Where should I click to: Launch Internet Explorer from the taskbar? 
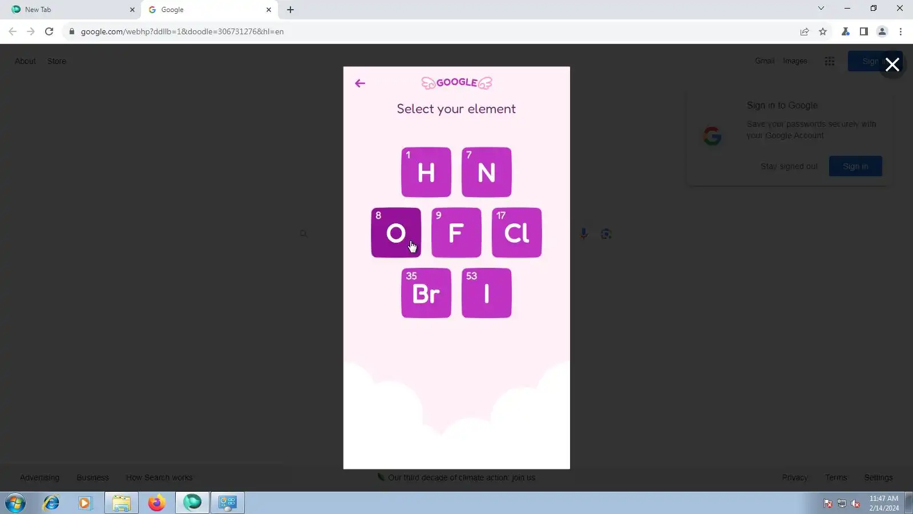point(51,503)
